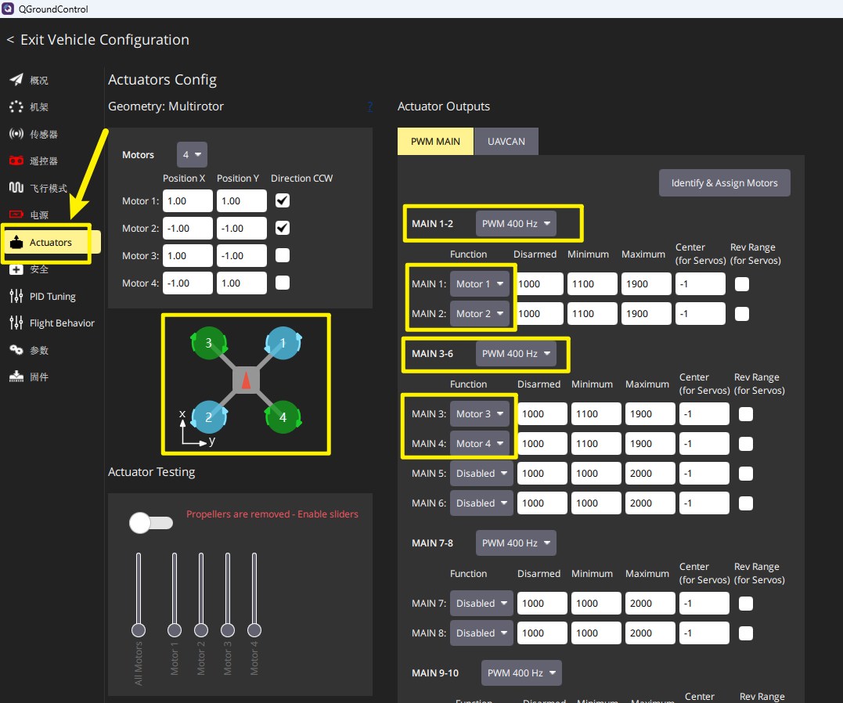843x703 pixels.
Task: Click MAIN 4 Maximum value field
Action: pyautogui.click(x=650, y=444)
